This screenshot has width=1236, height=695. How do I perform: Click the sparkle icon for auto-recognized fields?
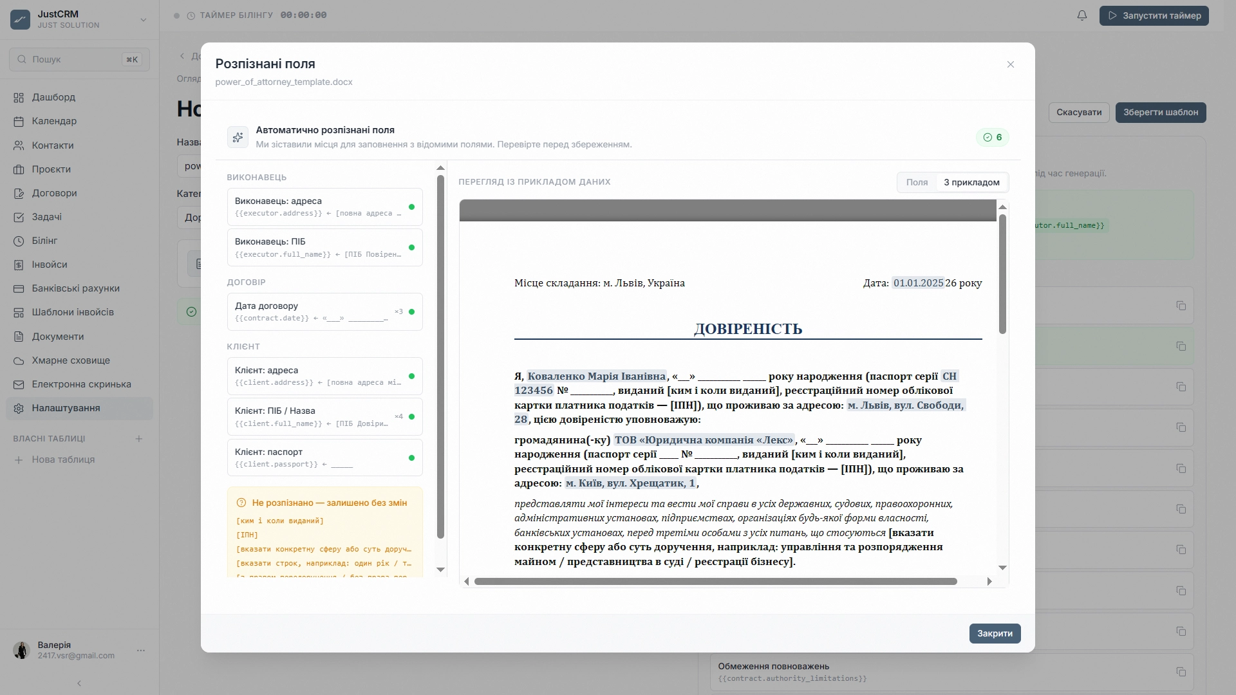(238, 137)
